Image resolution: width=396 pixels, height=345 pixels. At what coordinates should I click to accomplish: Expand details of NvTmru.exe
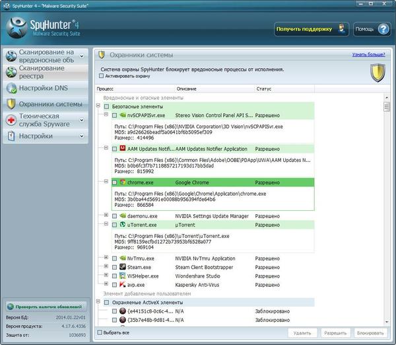tap(106, 258)
